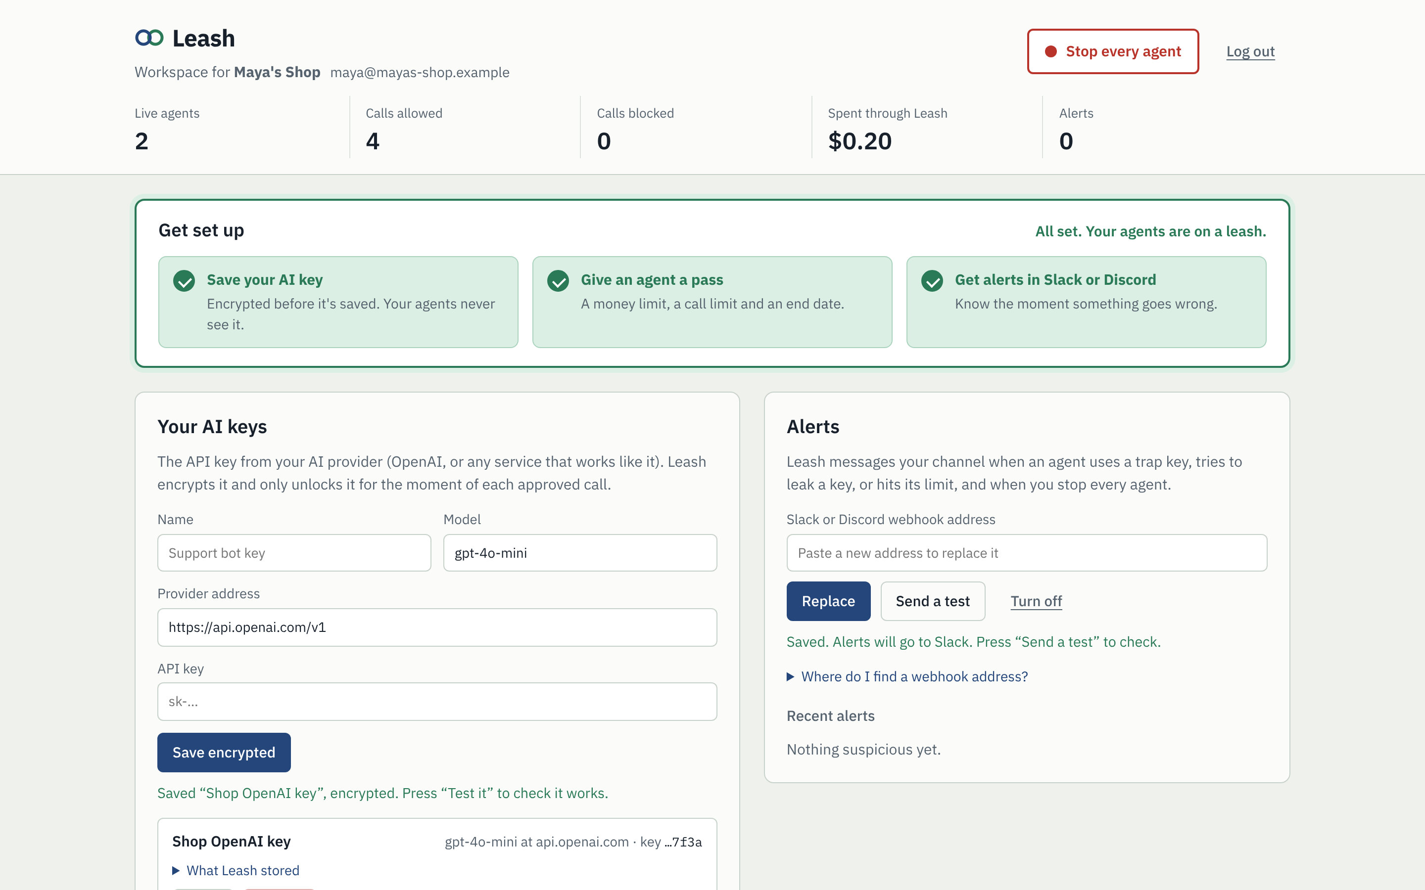The width and height of the screenshot is (1425, 890).
Task: Open the Give an agent a pass card
Action: pos(712,302)
